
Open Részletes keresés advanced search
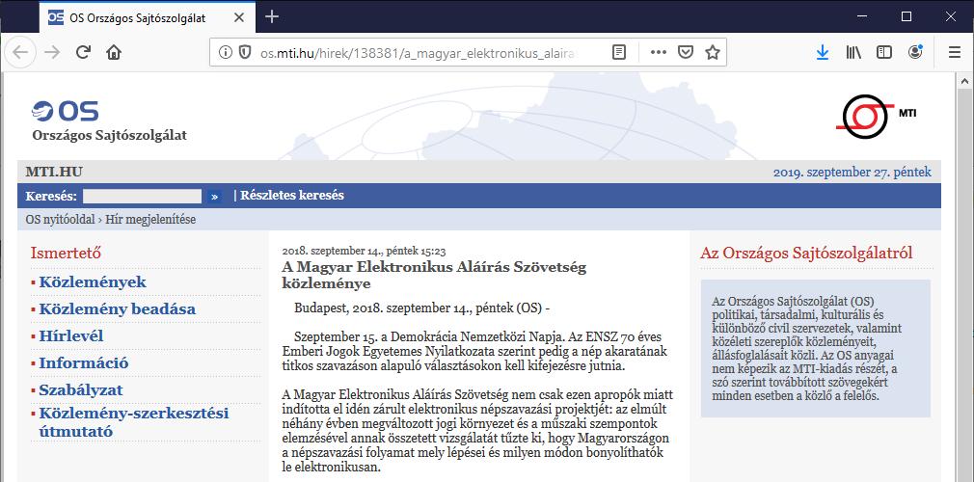292,196
